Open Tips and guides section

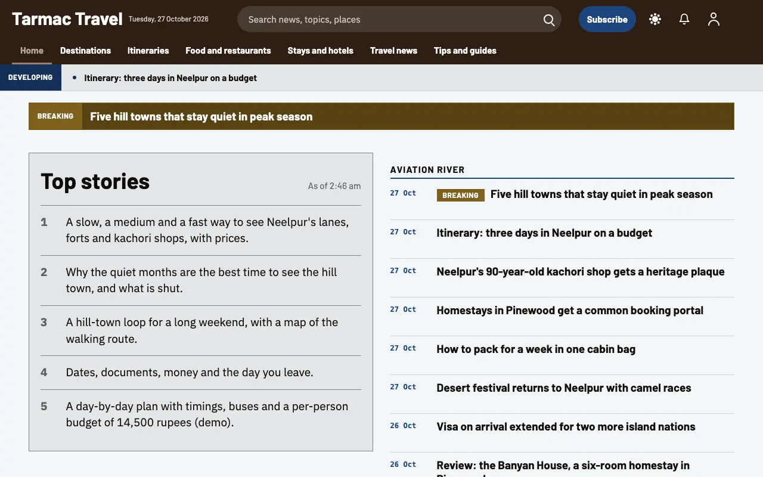[465, 51]
